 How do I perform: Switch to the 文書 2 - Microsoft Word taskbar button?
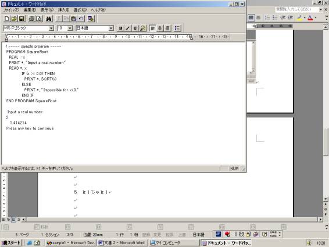click(123, 243)
